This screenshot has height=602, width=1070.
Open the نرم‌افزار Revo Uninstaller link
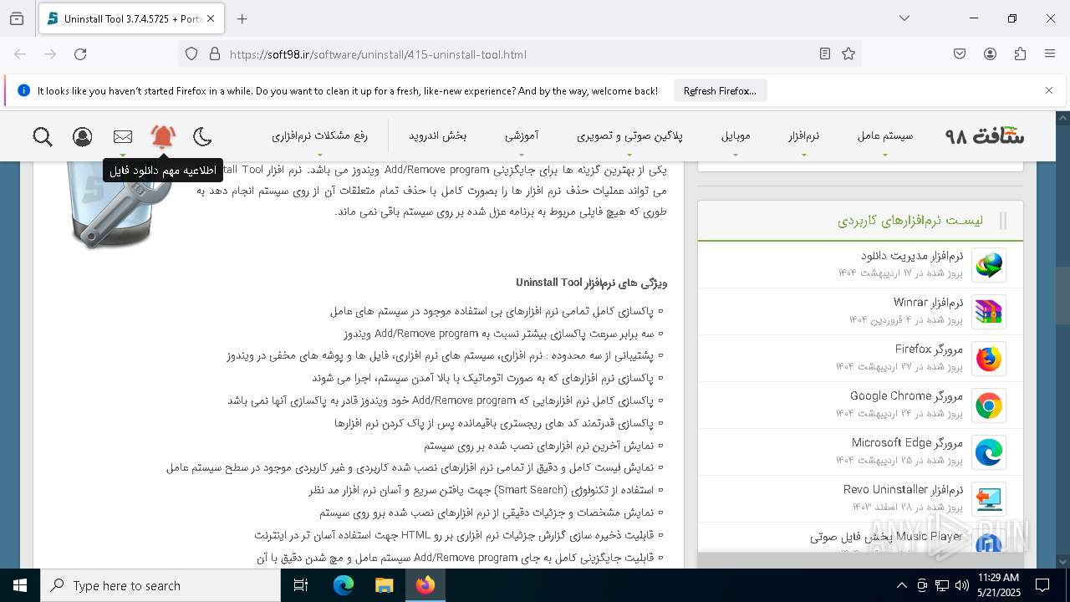click(904, 489)
